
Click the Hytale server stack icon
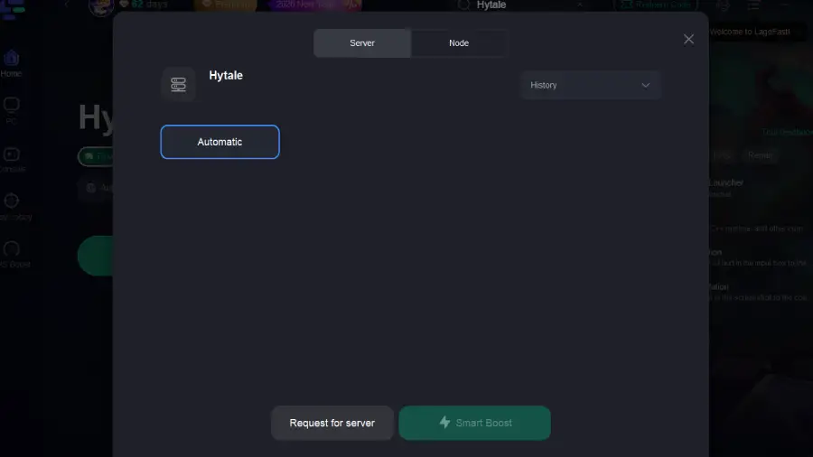(x=178, y=84)
